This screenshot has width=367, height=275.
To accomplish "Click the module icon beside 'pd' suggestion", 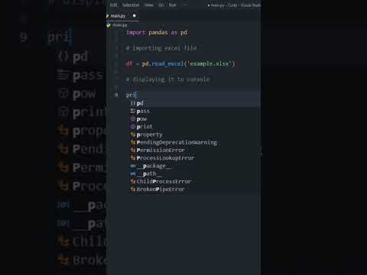I will point(133,103).
